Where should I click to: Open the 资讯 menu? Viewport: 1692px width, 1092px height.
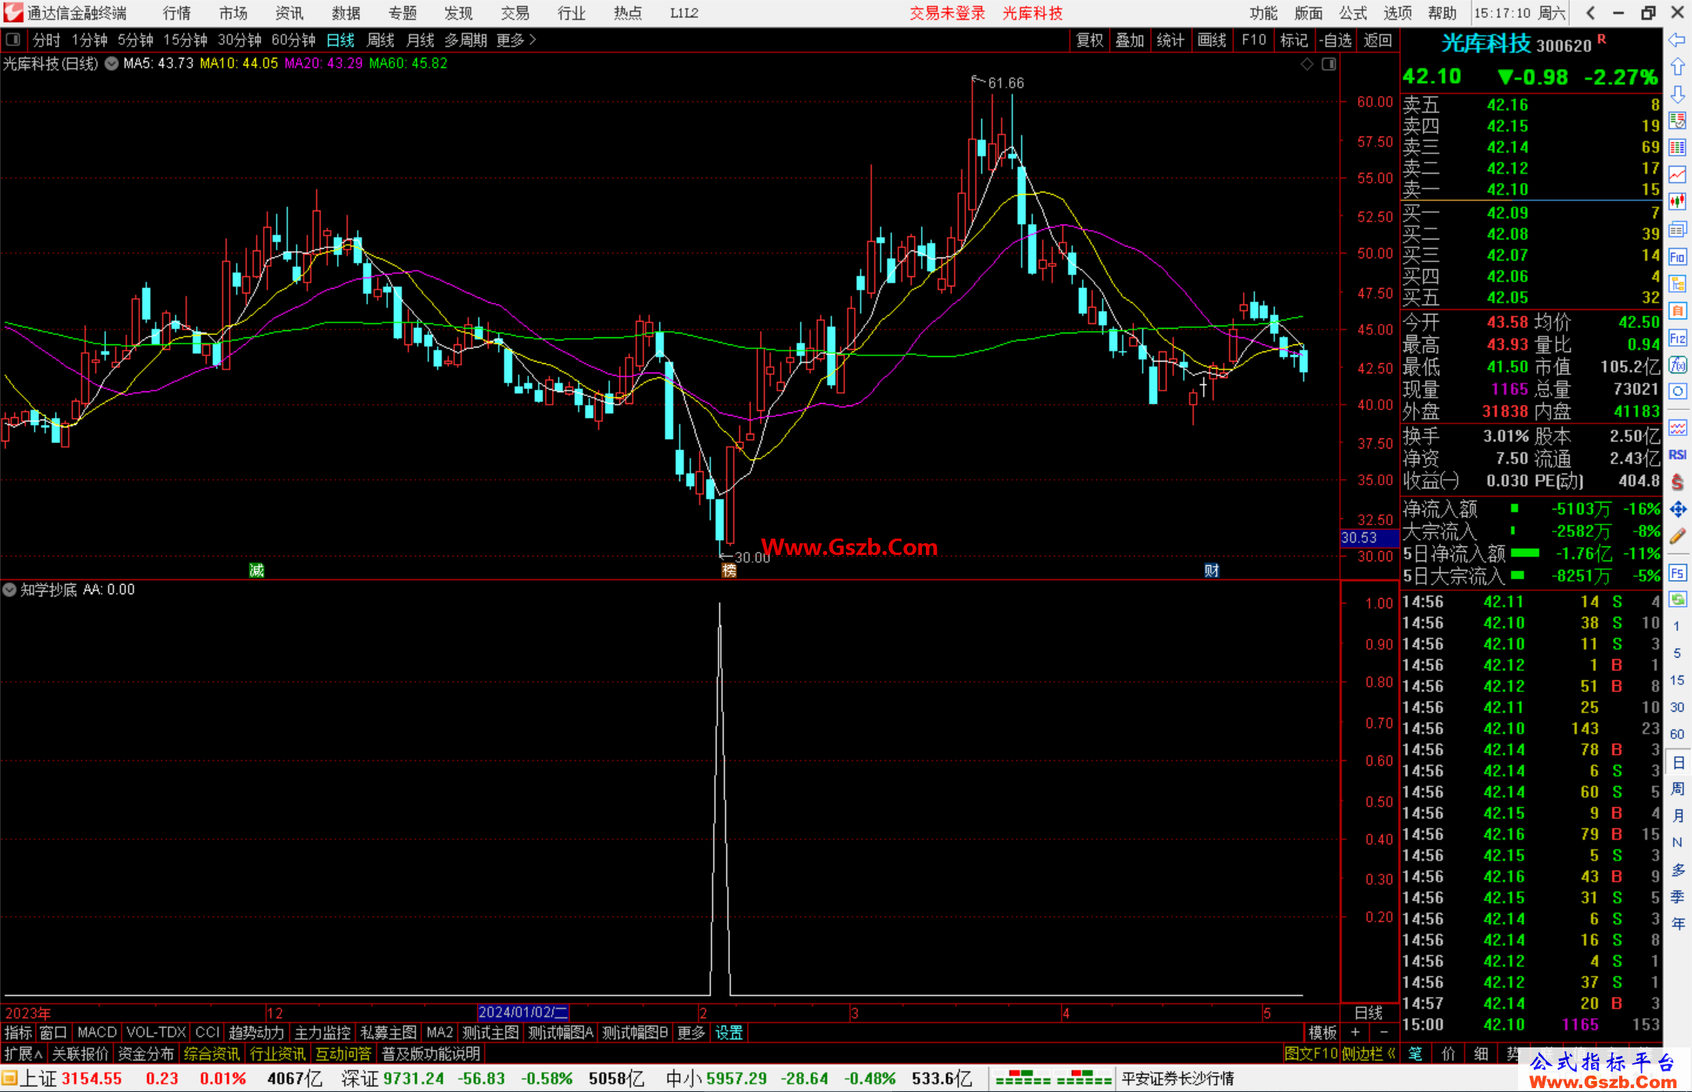point(289,13)
